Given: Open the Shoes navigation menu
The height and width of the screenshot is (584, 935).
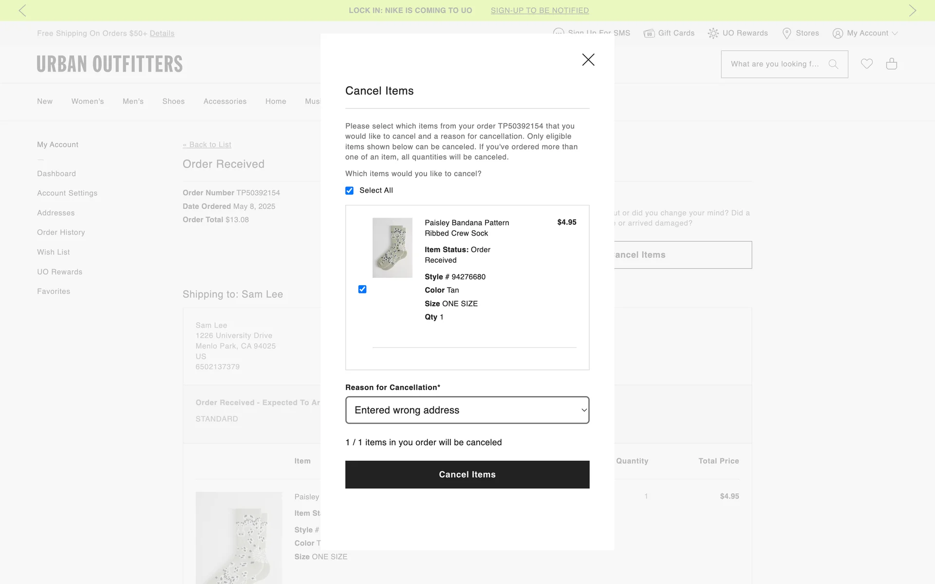Looking at the screenshot, I should 173,101.
